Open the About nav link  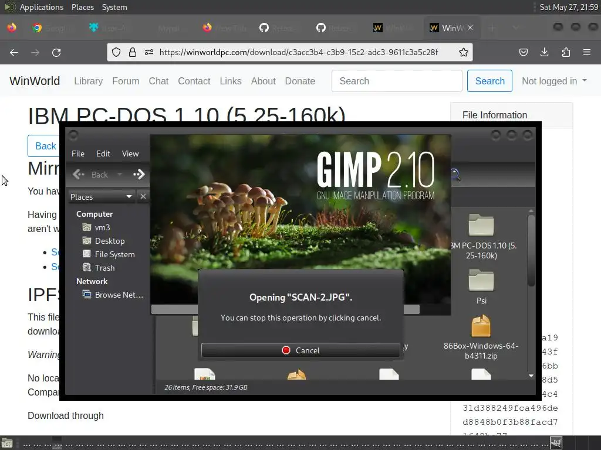click(264, 81)
